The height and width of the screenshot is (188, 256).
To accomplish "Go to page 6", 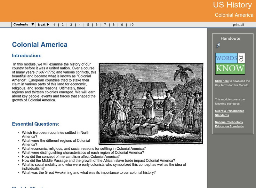I will point(97,25).
